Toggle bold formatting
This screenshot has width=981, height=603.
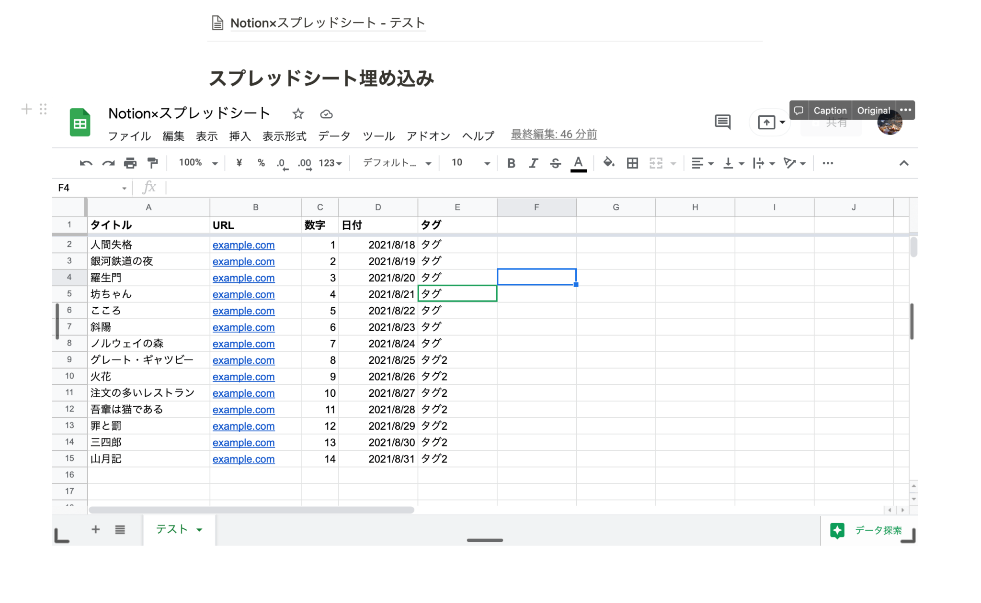click(x=511, y=163)
